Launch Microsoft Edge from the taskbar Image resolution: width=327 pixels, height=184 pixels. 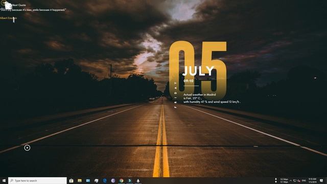[105, 180]
